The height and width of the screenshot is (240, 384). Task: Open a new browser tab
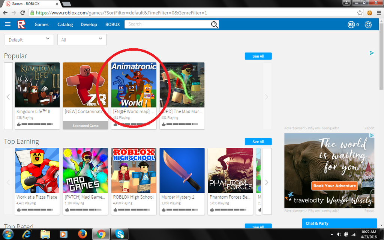click(67, 4)
